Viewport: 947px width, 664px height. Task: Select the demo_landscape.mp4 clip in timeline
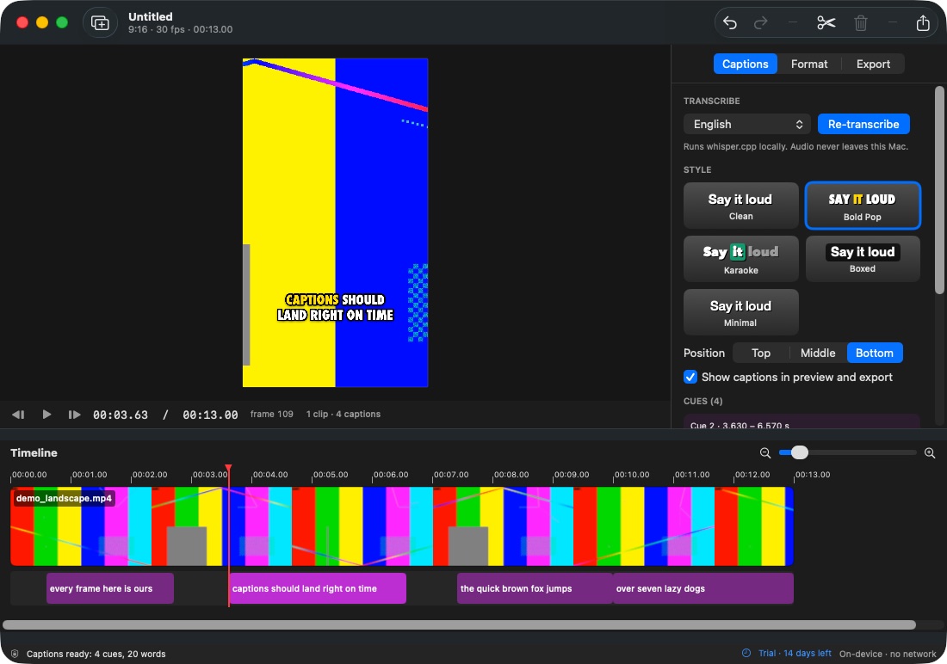point(402,526)
